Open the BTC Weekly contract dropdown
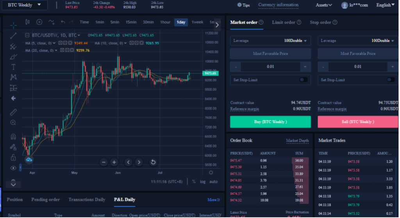The image size is (400, 218). pos(25,5)
